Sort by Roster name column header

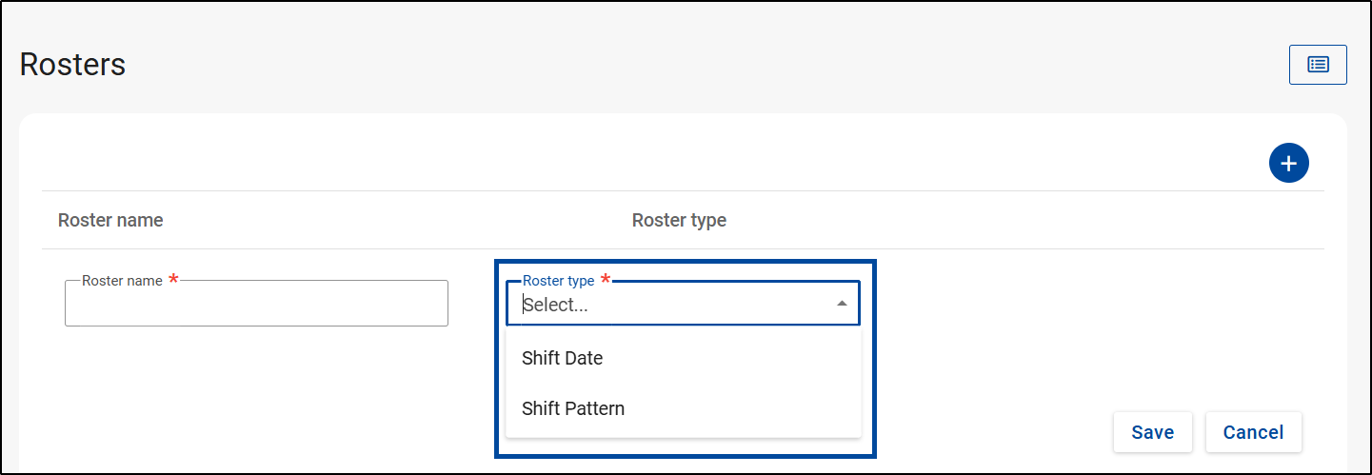point(110,220)
